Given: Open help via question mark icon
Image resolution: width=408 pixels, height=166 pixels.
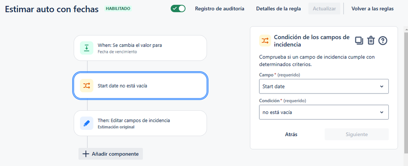Looking at the screenshot, I should (383, 41).
